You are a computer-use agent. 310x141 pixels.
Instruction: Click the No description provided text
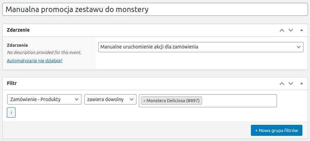click(44, 53)
